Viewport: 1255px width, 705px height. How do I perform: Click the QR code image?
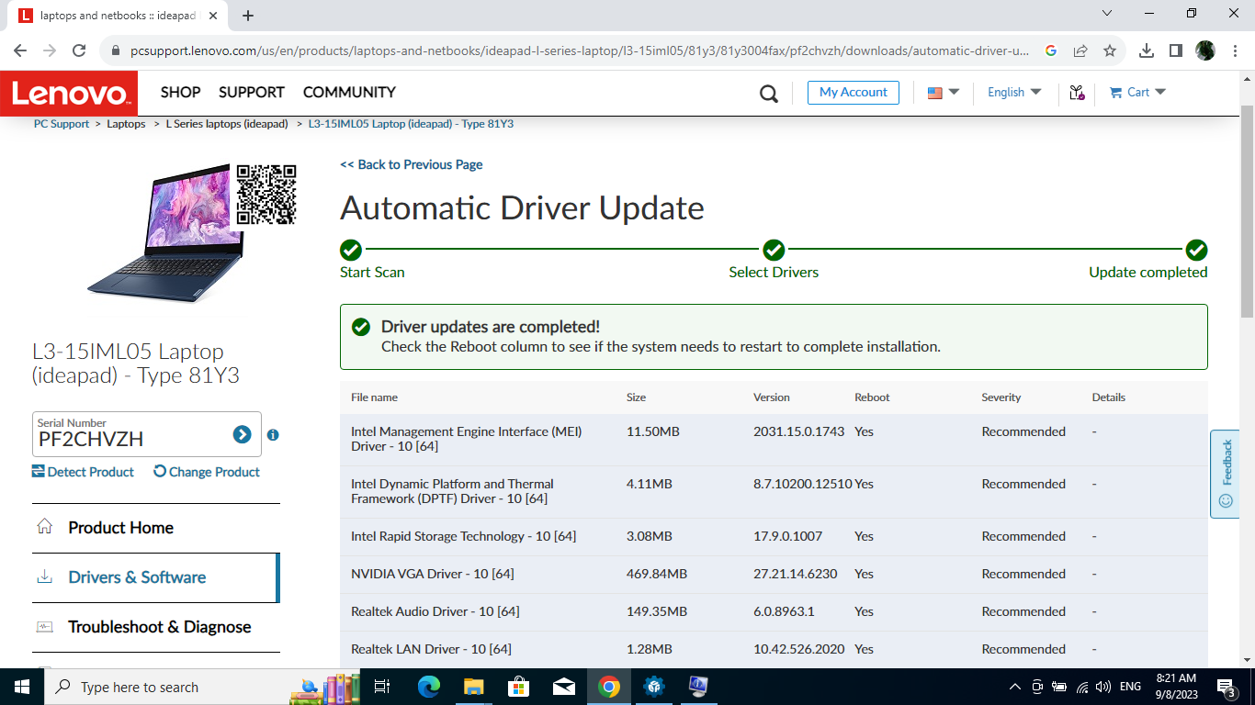266,195
